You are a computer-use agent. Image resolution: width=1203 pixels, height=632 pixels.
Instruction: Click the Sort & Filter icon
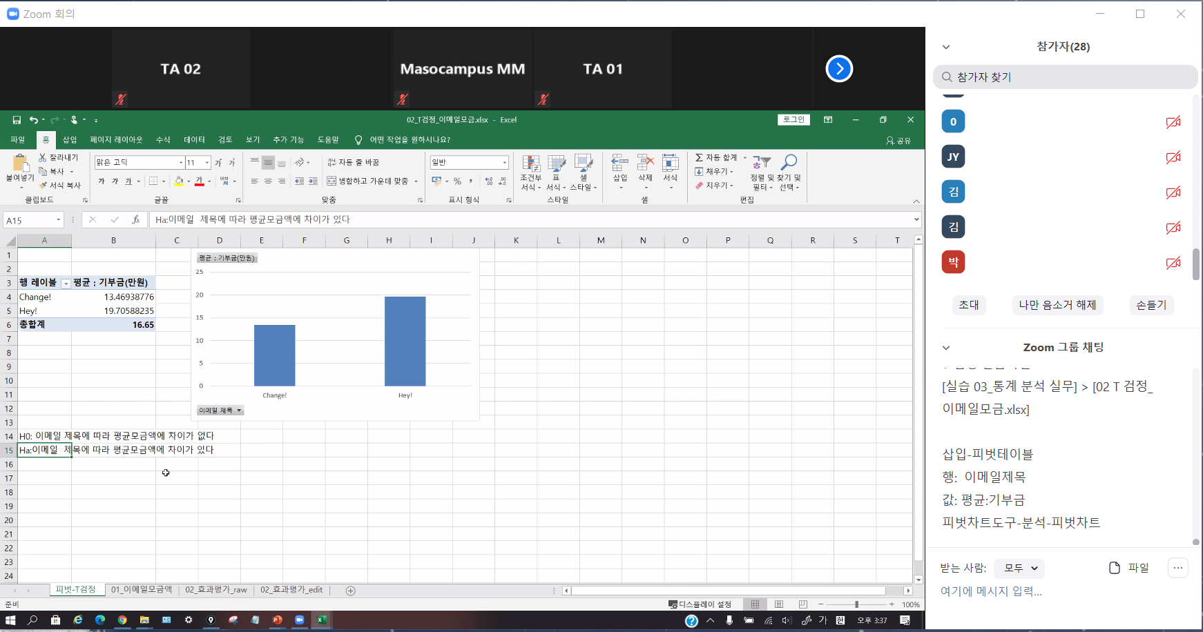762,163
